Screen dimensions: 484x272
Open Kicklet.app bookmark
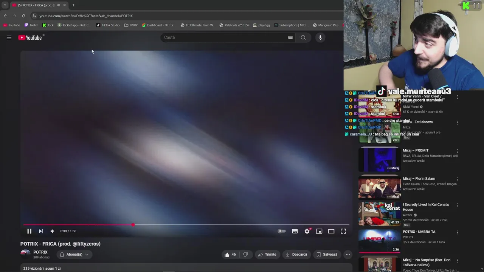[74, 25]
